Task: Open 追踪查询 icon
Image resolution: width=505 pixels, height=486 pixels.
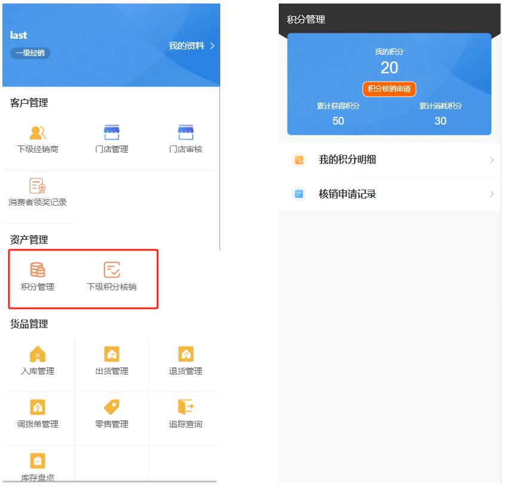Action: (x=186, y=407)
